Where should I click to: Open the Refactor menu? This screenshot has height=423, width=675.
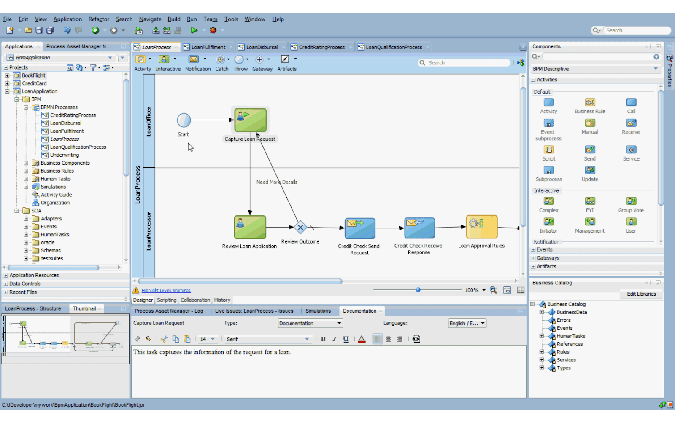click(x=99, y=19)
